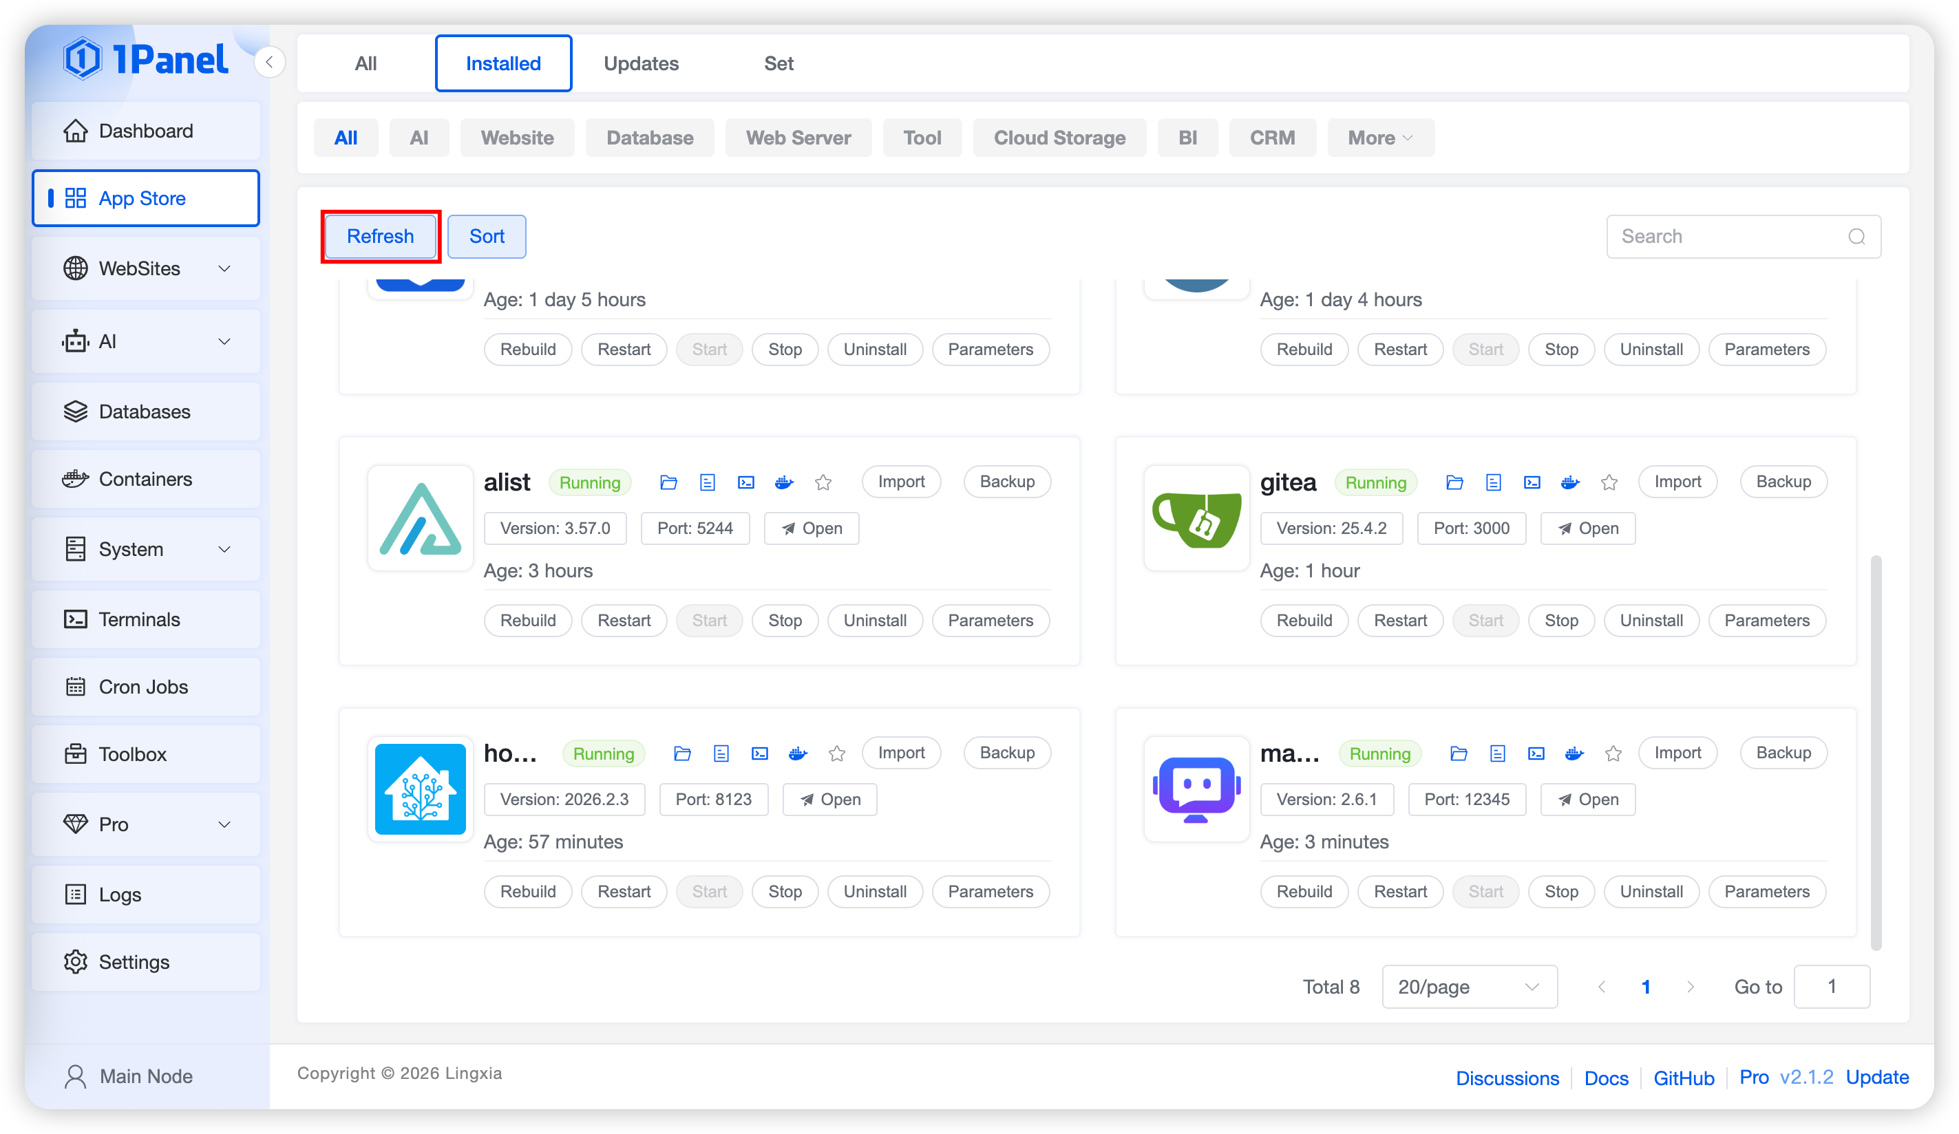Star the MaxKB app card
The height and width of the screenshot is (1134, 1959).
[1613, 753]
